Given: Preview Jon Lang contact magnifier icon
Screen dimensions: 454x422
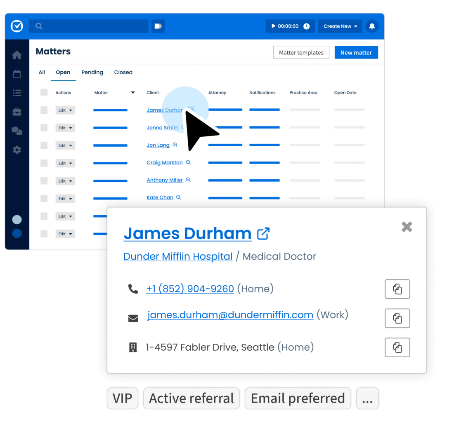Looking at the screenshot, I should [175, 145].
